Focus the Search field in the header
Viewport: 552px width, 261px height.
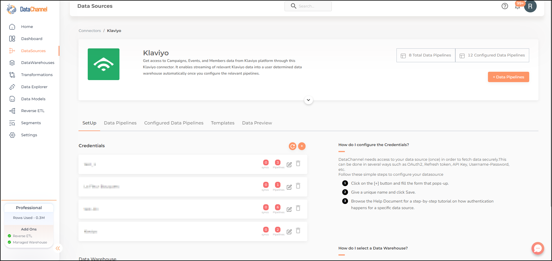tap(308, 6)
